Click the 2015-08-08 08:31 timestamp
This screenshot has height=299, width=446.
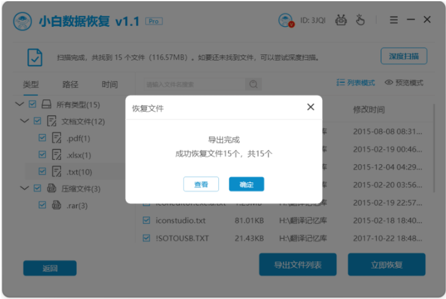tap(387, 131)
